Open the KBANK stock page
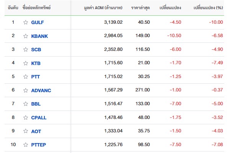231x153 pixels. point(39,36)
